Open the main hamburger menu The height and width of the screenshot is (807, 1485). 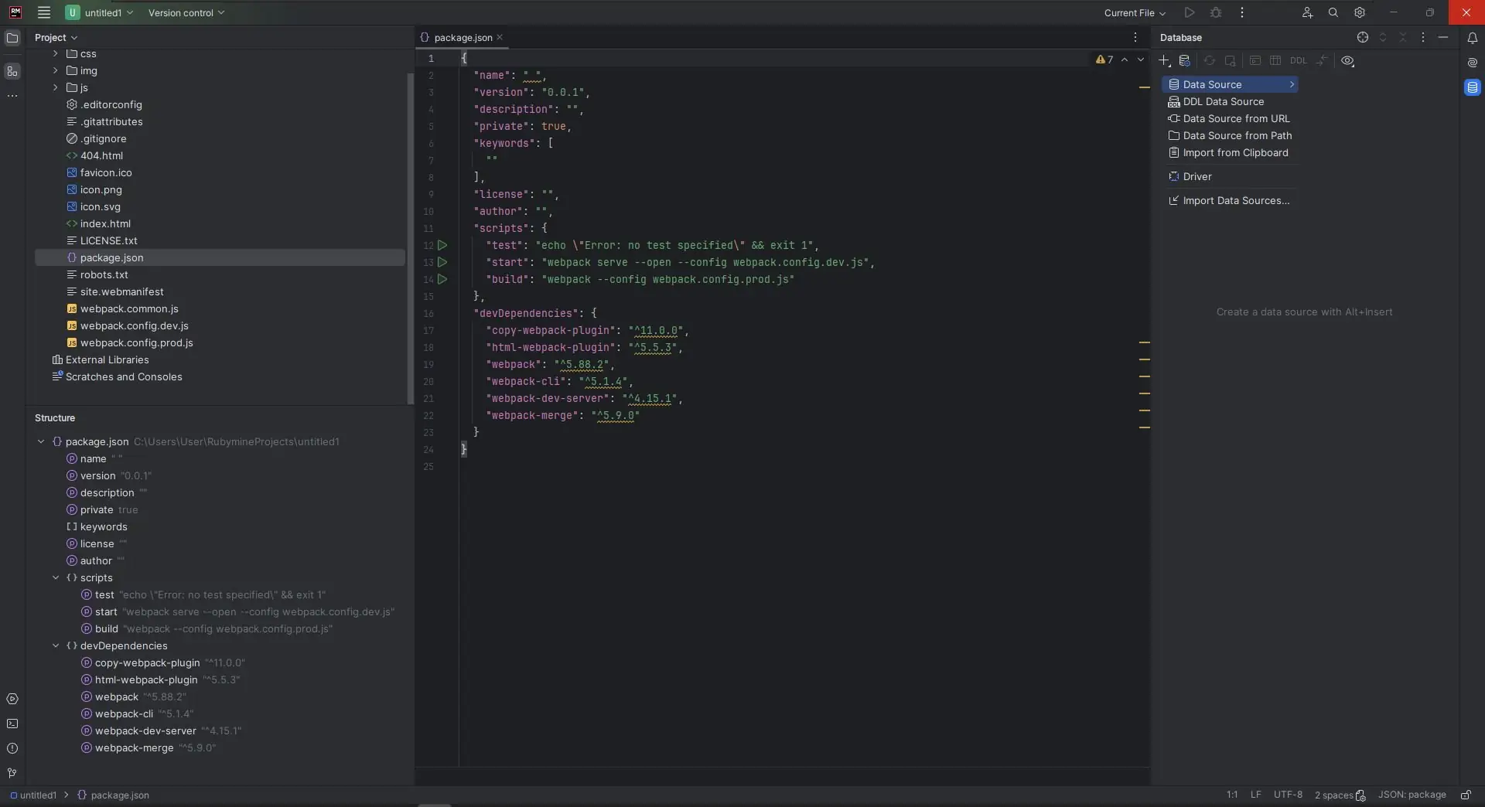click(44, 13)
